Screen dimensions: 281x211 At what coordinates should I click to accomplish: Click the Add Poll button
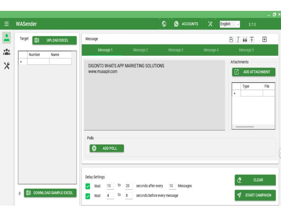point(107,148)
